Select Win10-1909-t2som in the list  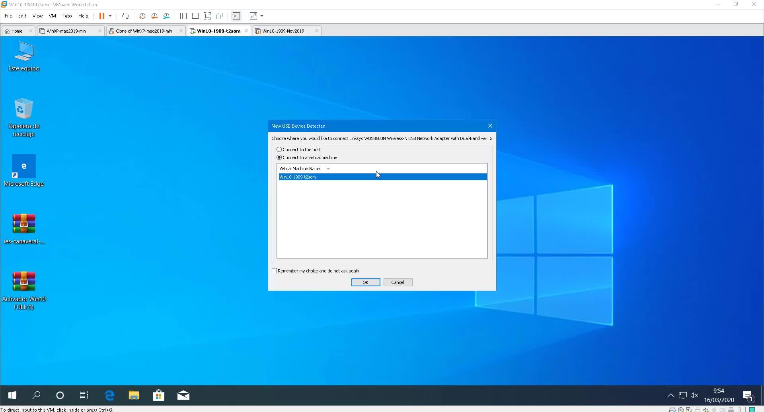pyautogui.click(x=298, y=177)
